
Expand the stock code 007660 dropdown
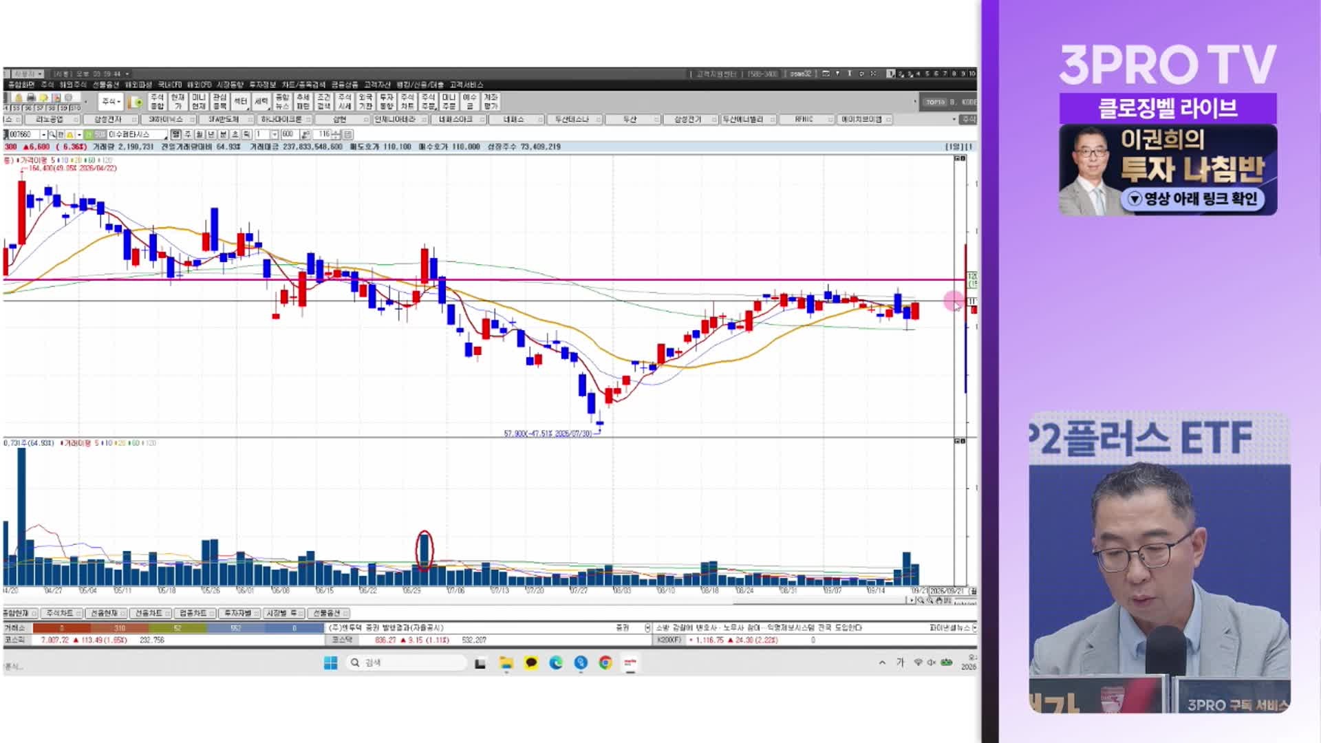point(43,134)
